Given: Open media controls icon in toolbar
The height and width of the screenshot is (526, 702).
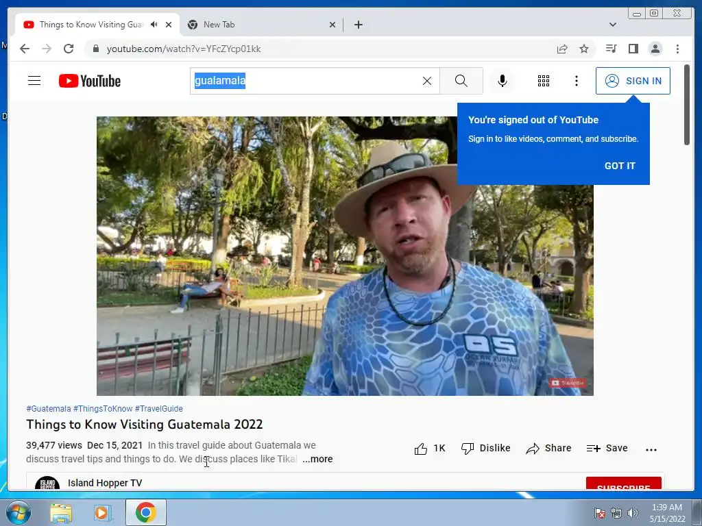Looking at the screenshot, I should (611, 49).
